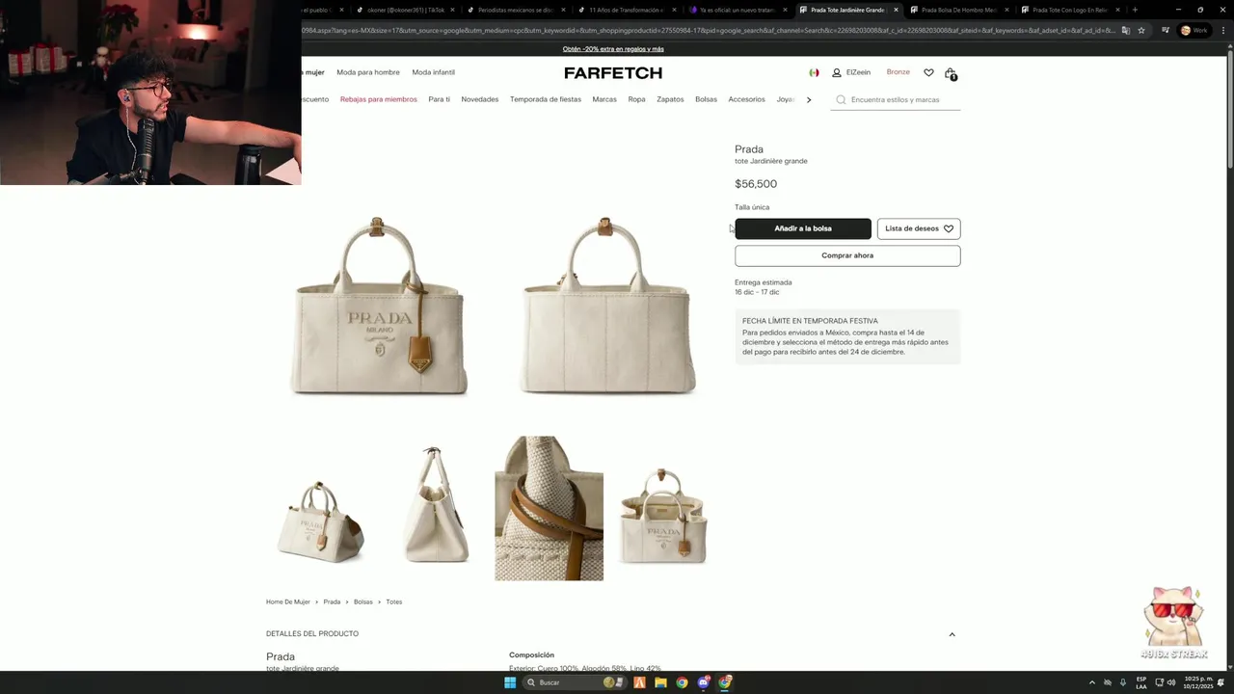1234x694 pixels.
Task: Open a new browser tab
Action: (x=1135, y=10)
